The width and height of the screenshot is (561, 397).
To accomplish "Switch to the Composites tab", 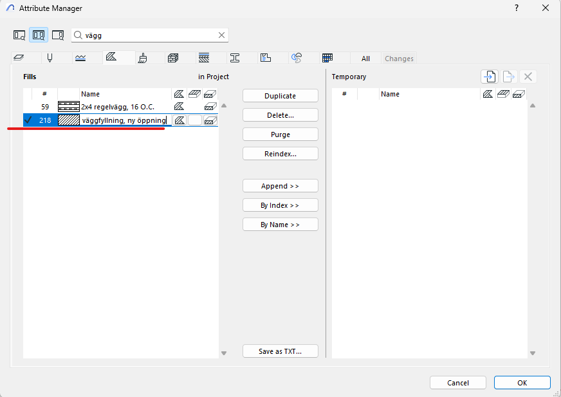I will click(204, 58).
